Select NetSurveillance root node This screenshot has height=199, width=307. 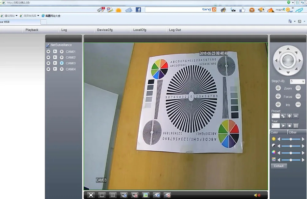pos(61,45)
